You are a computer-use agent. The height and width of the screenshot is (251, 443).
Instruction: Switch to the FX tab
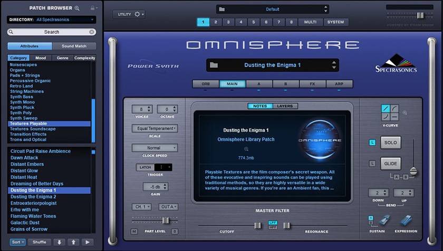tap(312, 84)
